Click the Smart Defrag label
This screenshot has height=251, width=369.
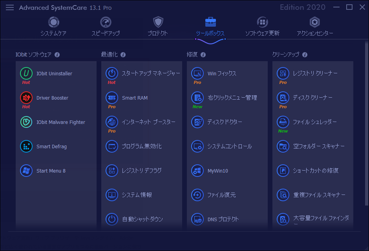coord(51,146)
